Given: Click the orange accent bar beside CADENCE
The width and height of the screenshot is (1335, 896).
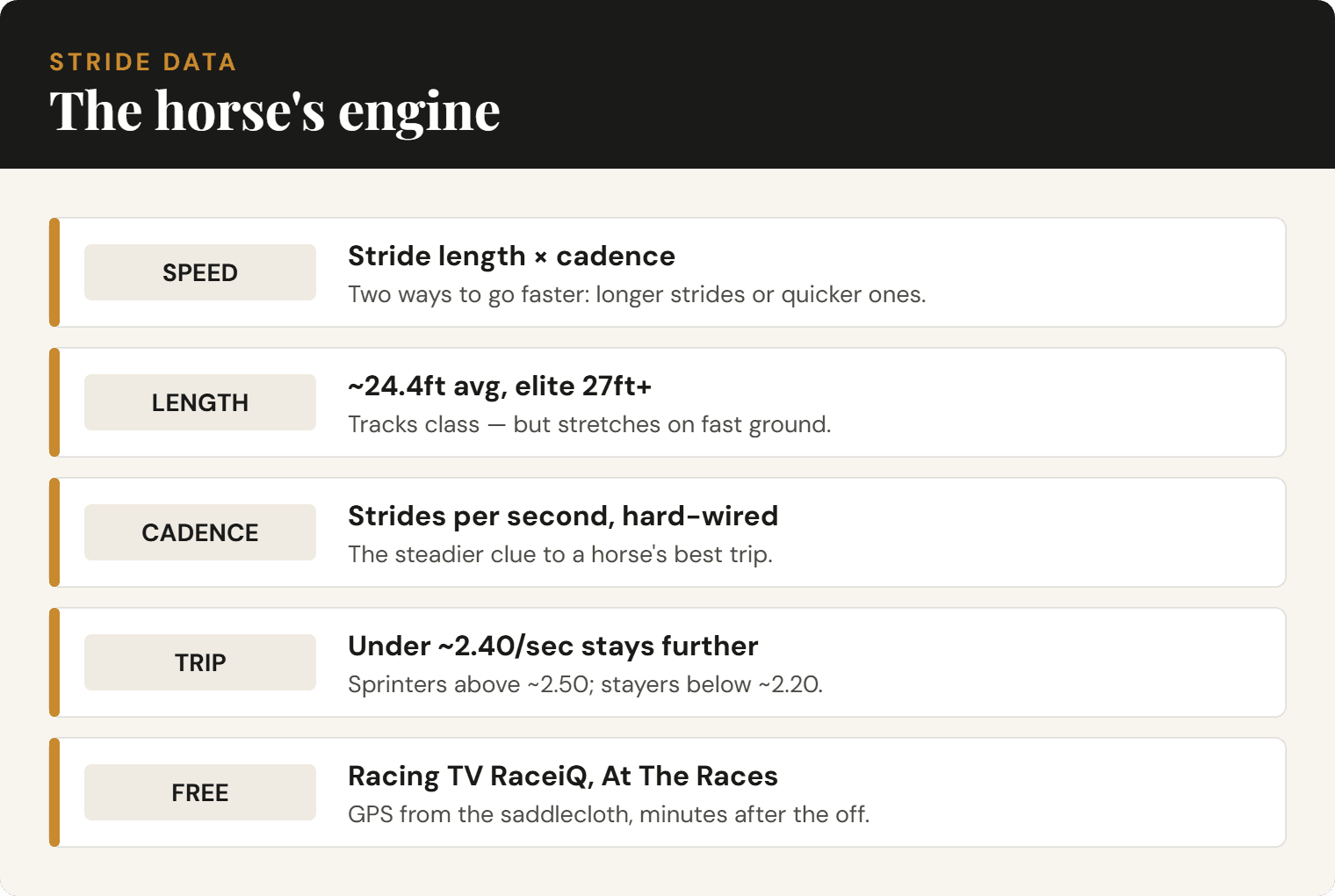Looking at the screenshot, I should coord(54,532).
